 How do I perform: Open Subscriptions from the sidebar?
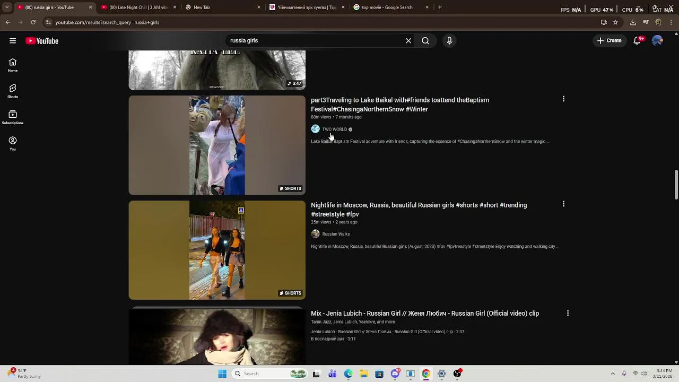[13, 117]
